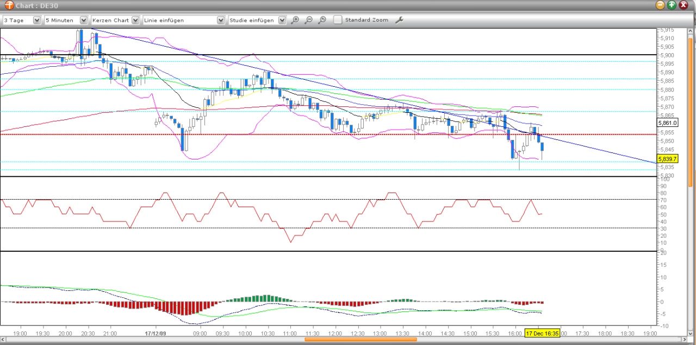
Task: Zoom out using the minus magnifier icon
Action: 308,20
